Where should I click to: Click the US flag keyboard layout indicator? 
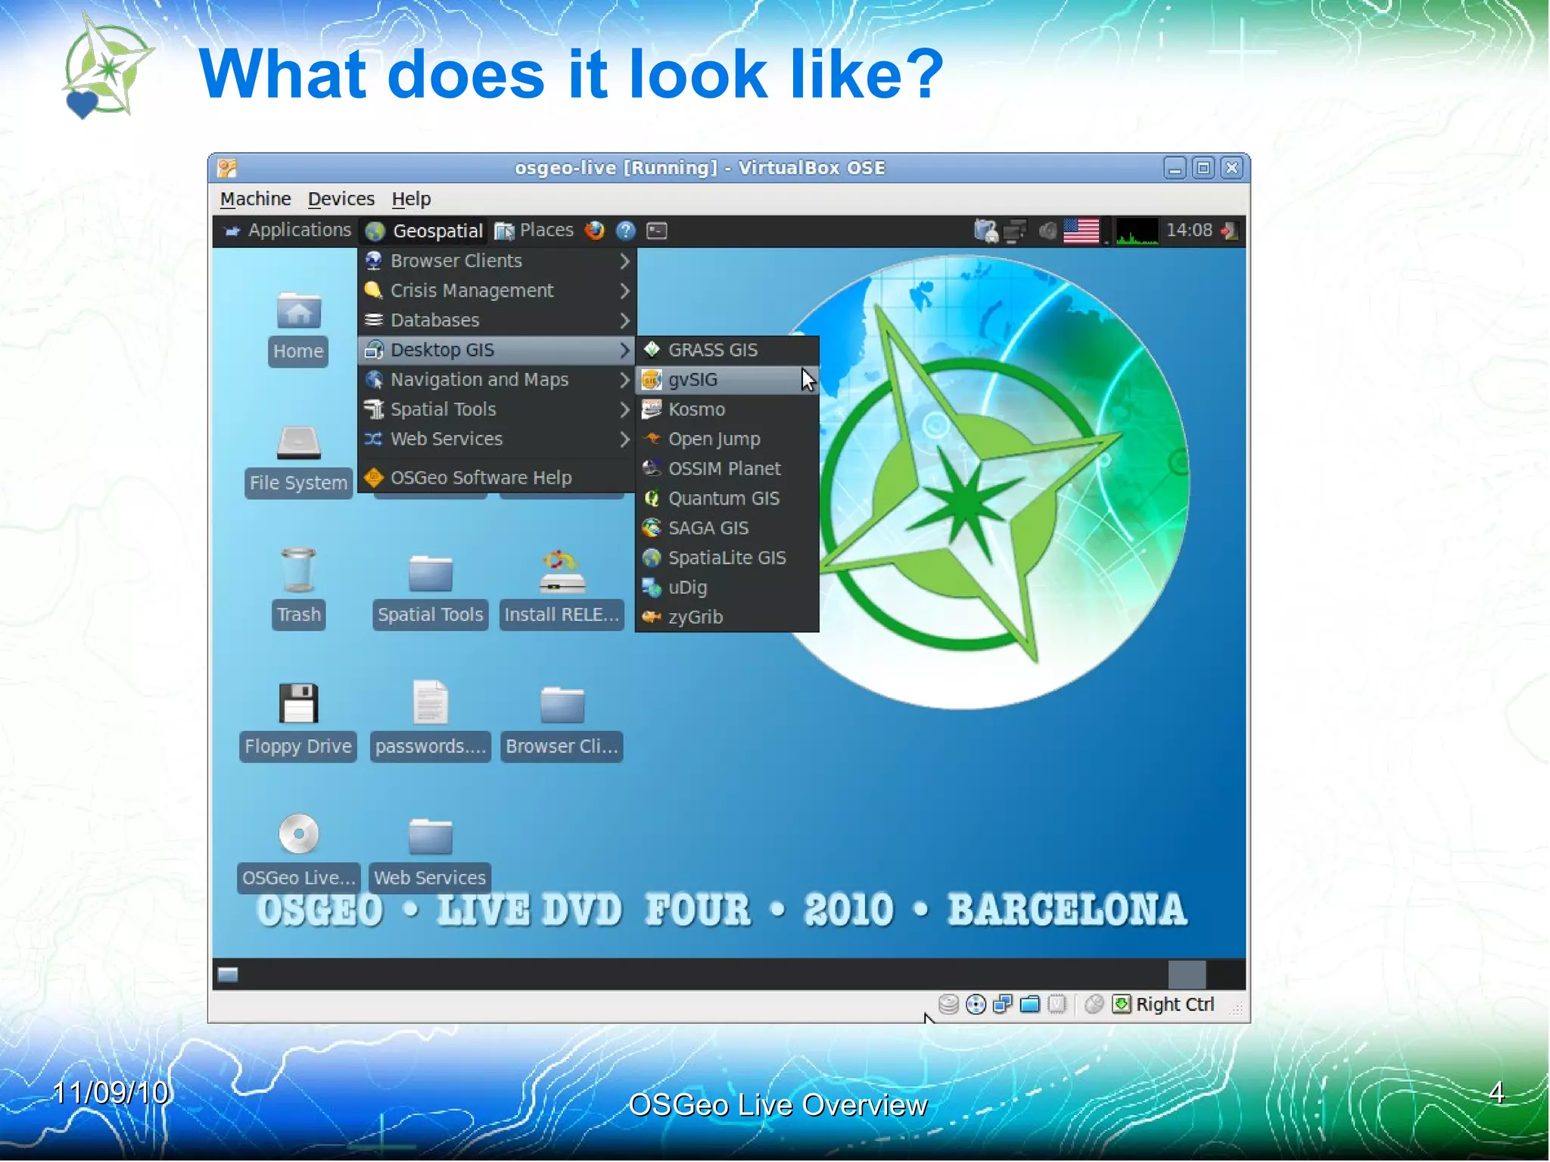1082,231
